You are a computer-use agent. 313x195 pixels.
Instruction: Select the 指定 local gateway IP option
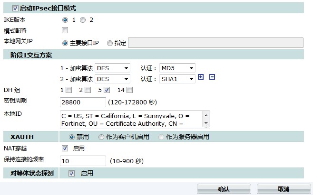pyautogui.click(x=110, y=43)
